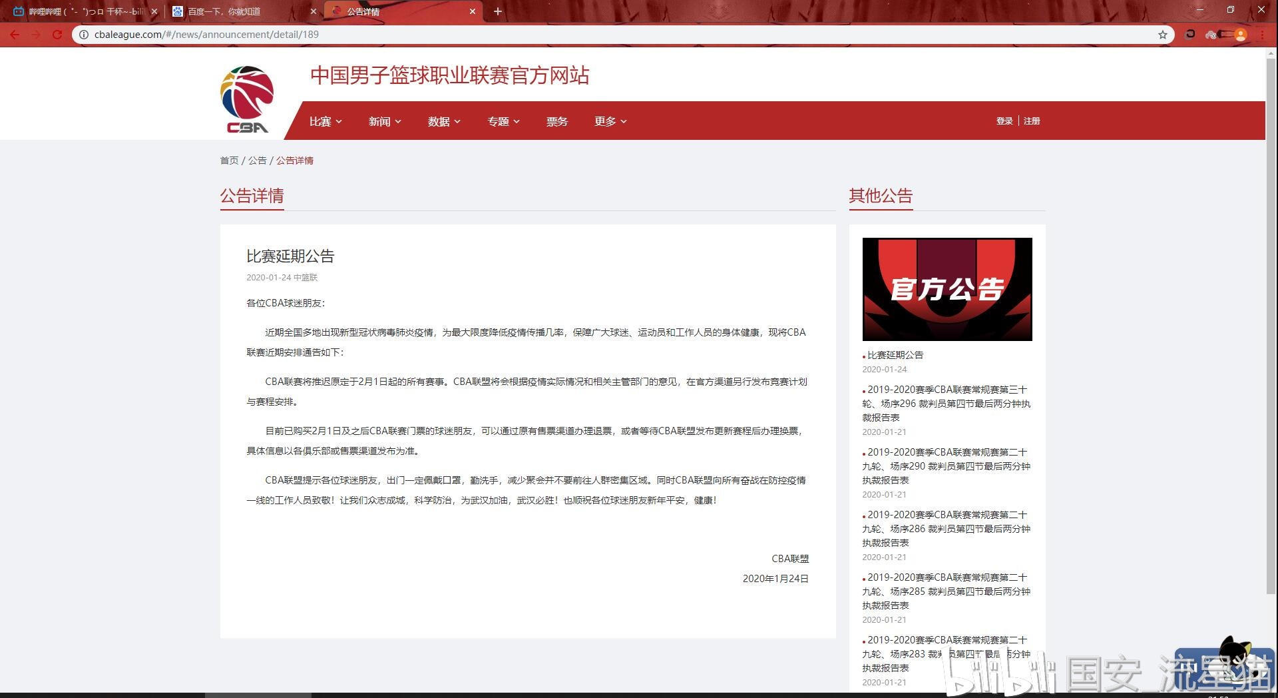Screen dimensions: 1278x698
Task: Bookmark this page with the star icon
Action: pos(1162,35)
